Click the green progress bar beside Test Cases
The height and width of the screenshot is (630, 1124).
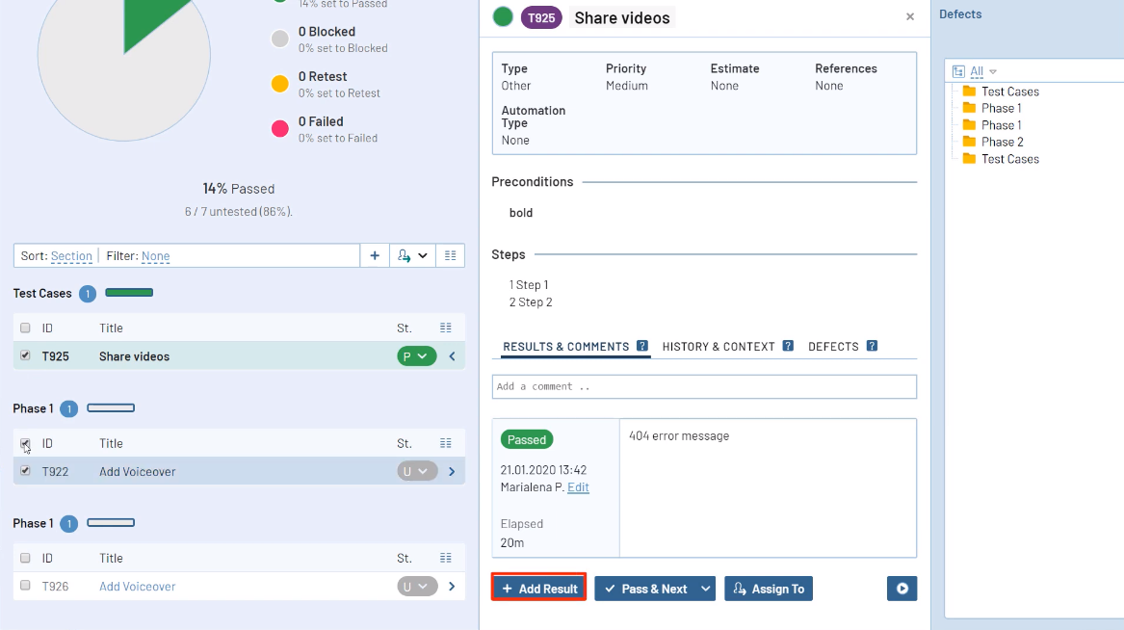tap(129, 293)
